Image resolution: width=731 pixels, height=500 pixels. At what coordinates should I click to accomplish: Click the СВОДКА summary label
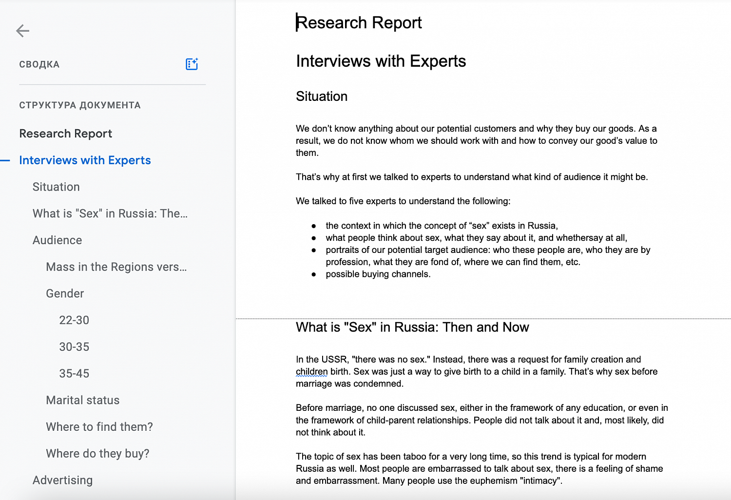coord(39,64)
